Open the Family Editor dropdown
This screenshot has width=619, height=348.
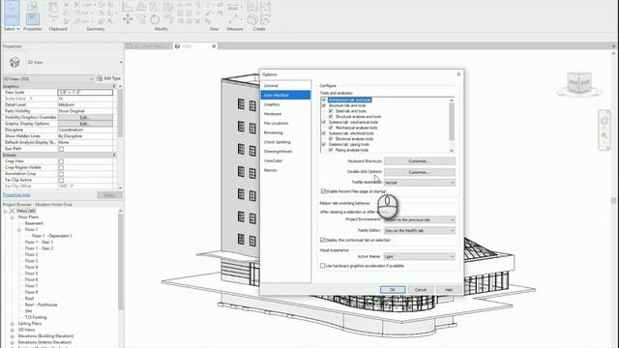click(x=419, y=230)
